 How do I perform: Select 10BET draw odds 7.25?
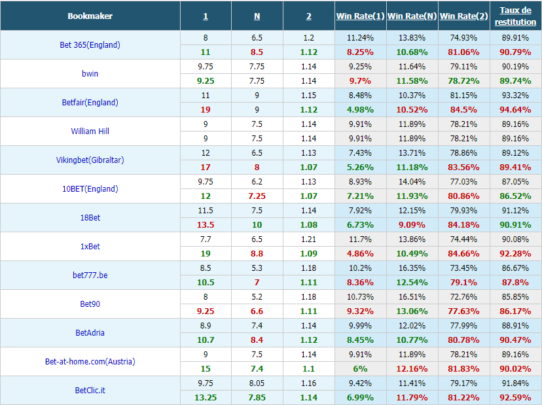(x=257, y=196)
